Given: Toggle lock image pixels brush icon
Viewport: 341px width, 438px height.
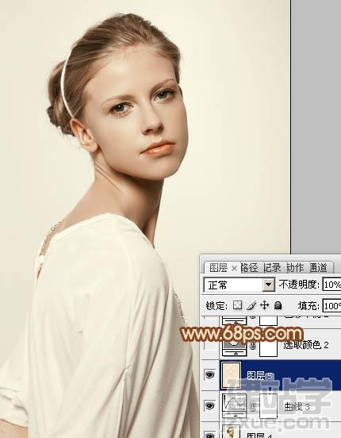Looking at the screenshot, I should click(251, 305).
